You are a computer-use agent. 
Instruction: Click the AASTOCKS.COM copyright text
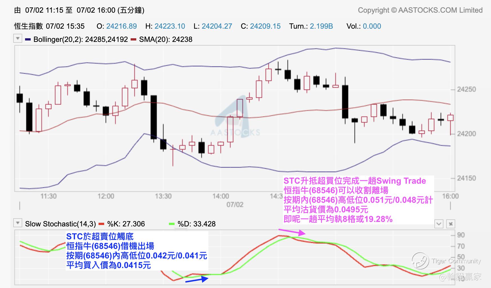pyautogui.click(x=420, y=10)
